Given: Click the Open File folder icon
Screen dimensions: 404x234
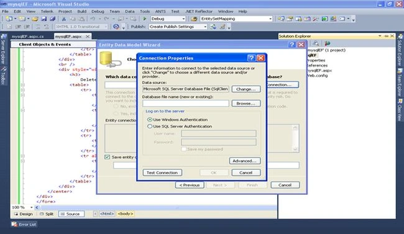Looking at the screenshot, I should (x=35, y=19).
